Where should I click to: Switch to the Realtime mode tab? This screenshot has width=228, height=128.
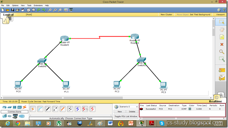(216, 101)
